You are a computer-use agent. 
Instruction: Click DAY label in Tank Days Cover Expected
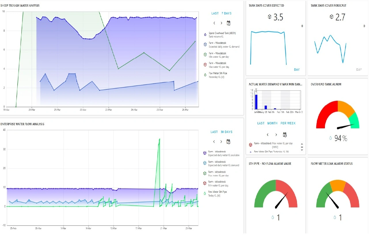coord(297,70)
